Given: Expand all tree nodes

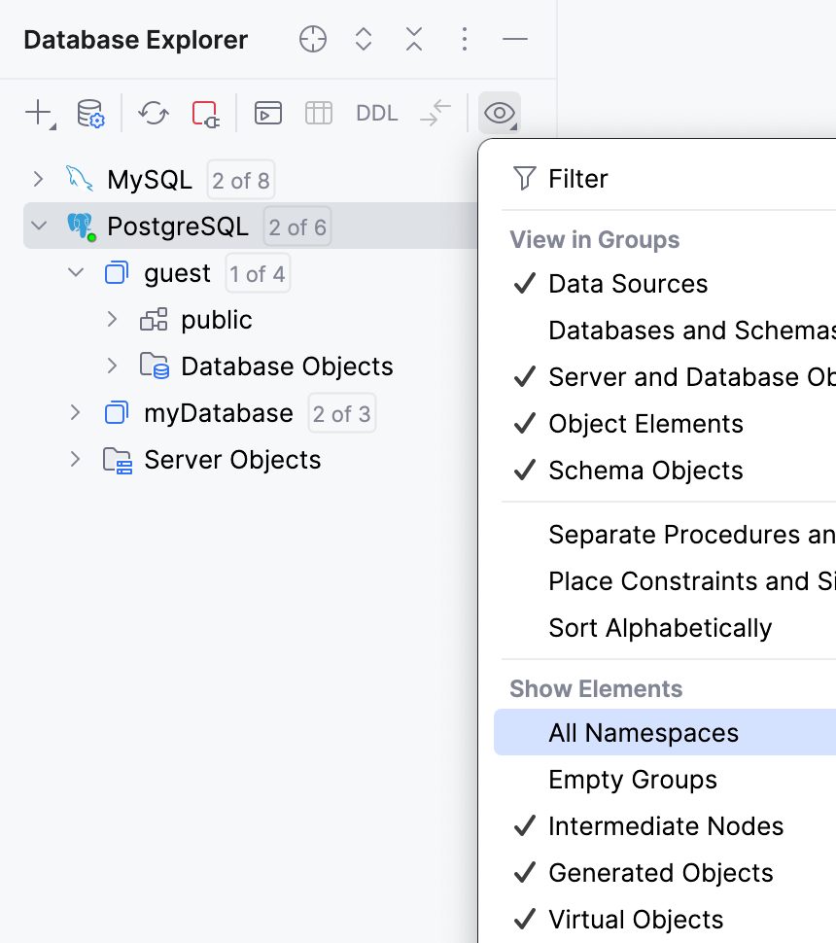Looking at the screenshot, I should pyautogui.click(x=363, y=39).
